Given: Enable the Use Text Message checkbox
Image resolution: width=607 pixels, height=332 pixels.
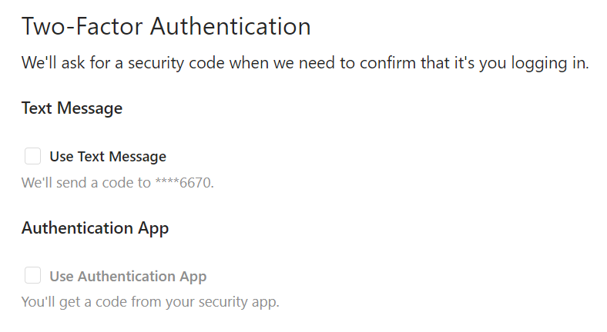Looking at the screenshot, I should [32, 157].
